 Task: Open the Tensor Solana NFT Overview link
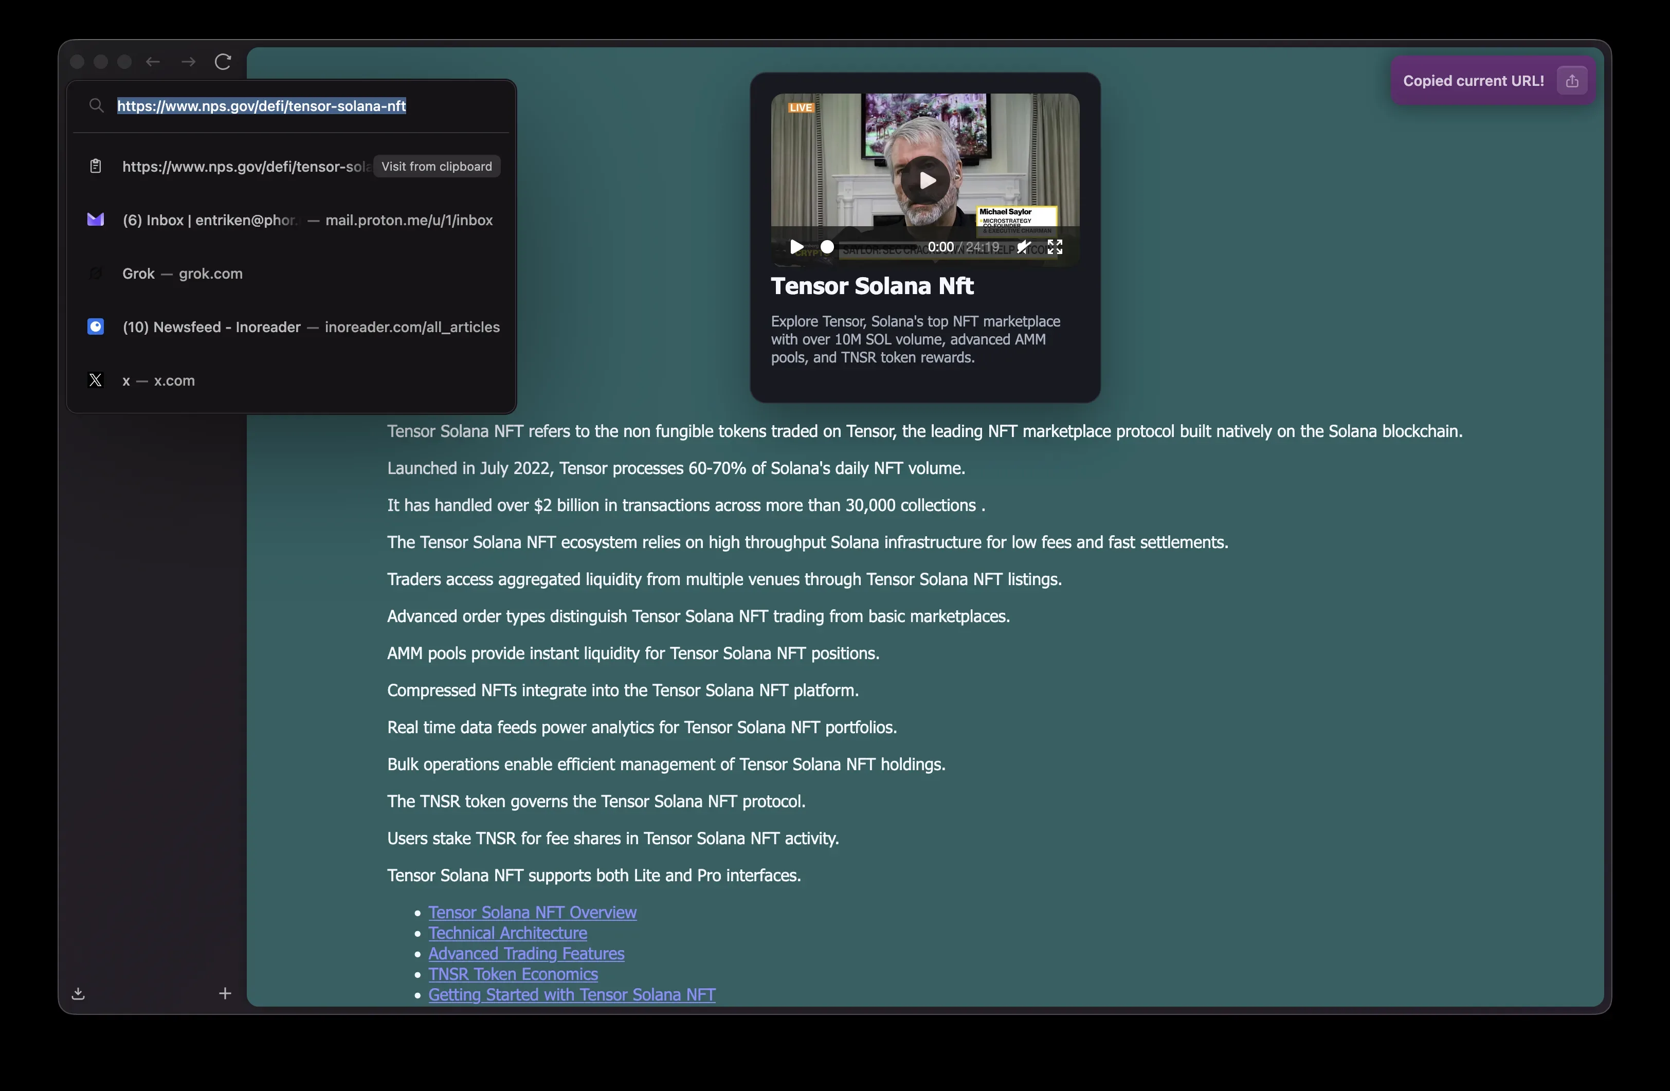point(533,912)
